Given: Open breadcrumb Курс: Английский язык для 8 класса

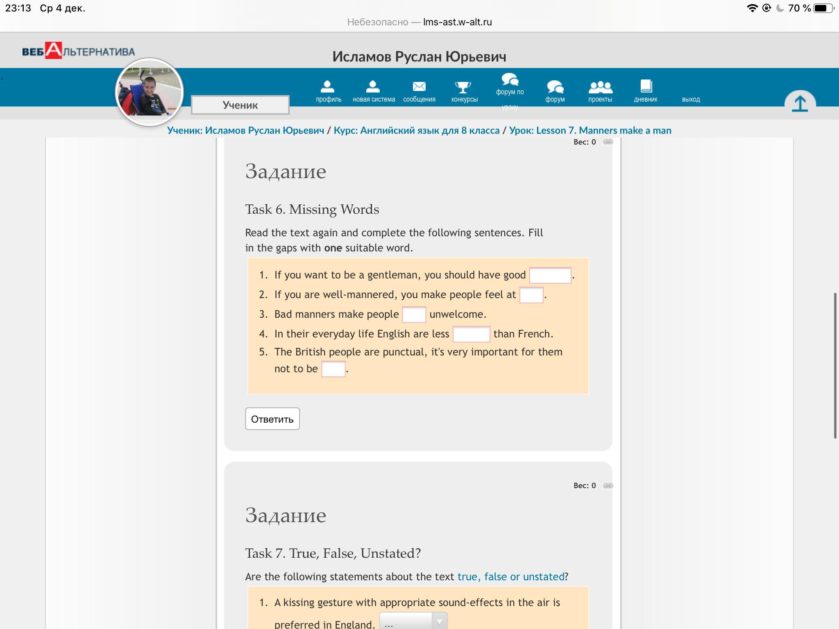Looking at the screenshot, I should point(417,130).
